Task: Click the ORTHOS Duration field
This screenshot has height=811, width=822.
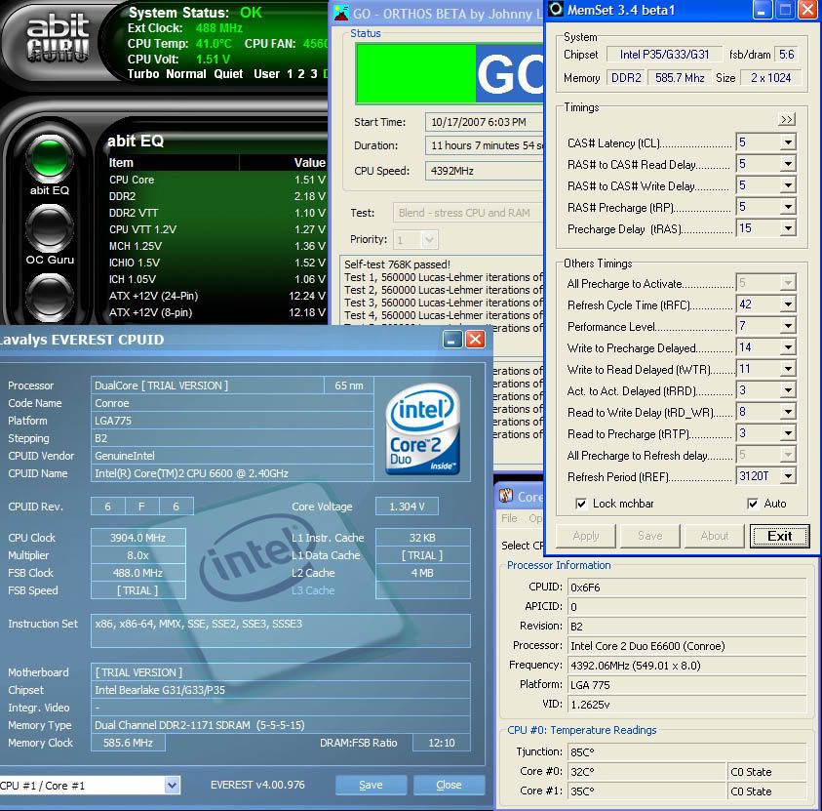Action: click(x=485, y=145)
